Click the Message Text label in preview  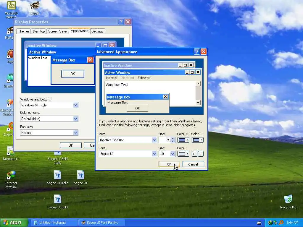117,103
